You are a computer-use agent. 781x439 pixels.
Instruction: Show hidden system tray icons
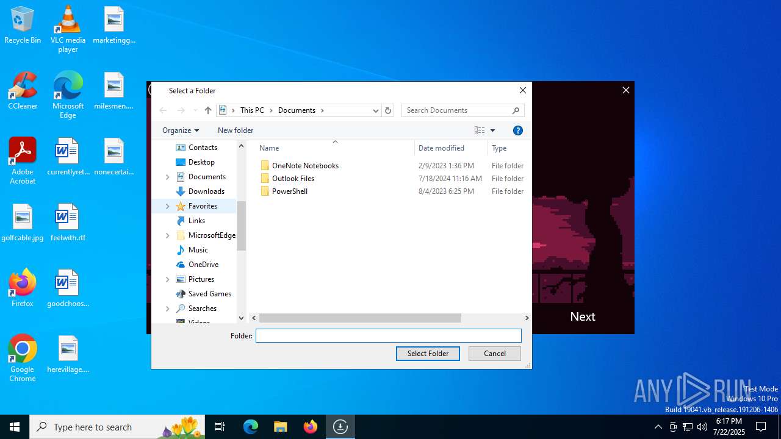tap(658, 427)
